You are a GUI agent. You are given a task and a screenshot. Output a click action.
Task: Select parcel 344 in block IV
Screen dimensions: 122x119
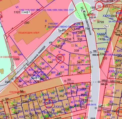click(50, 62)
